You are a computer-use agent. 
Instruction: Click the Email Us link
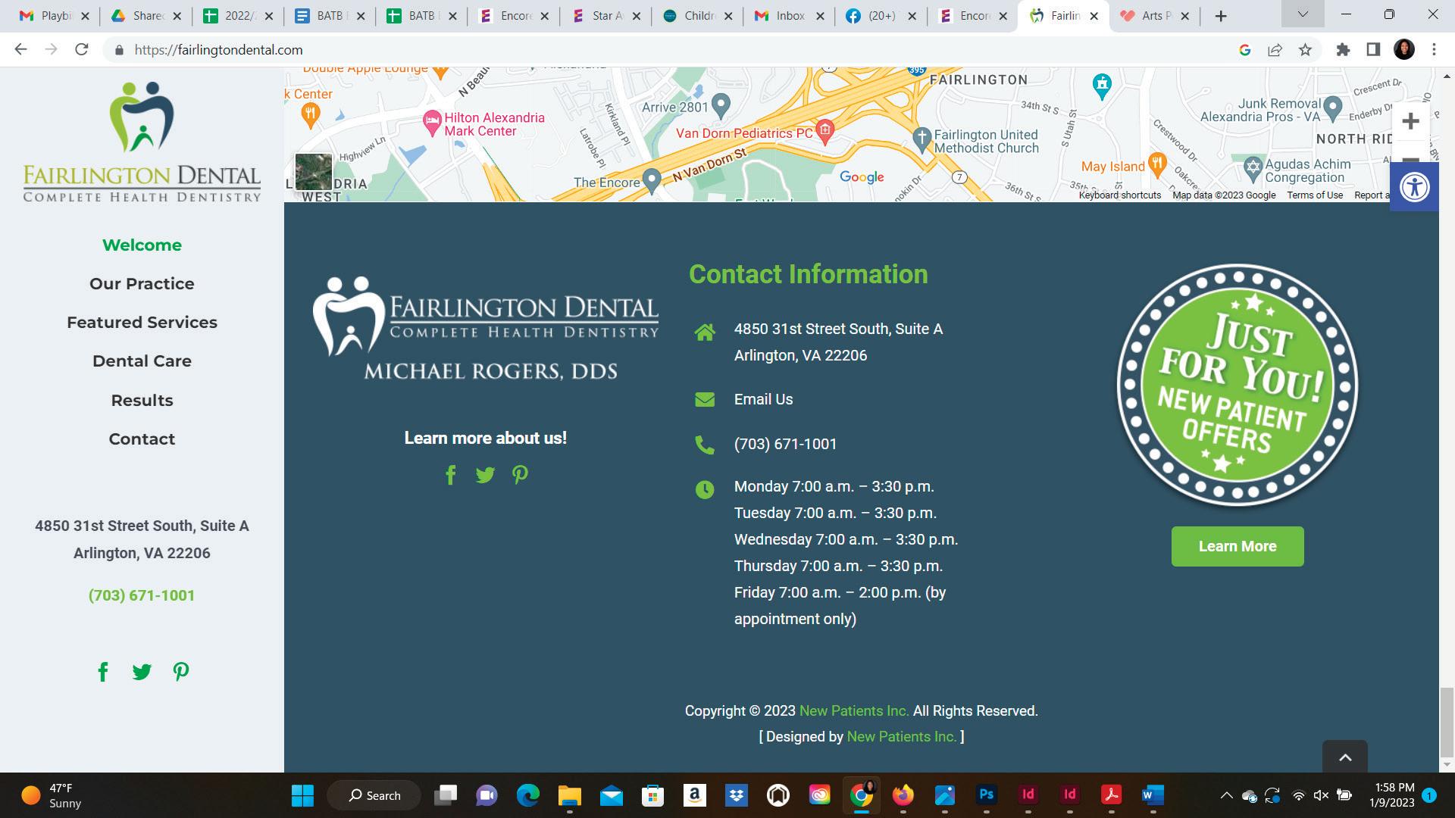[x=763, y=400]
